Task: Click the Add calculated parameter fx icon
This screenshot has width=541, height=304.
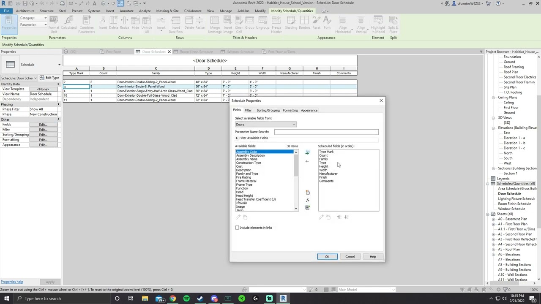Action: 307,200
